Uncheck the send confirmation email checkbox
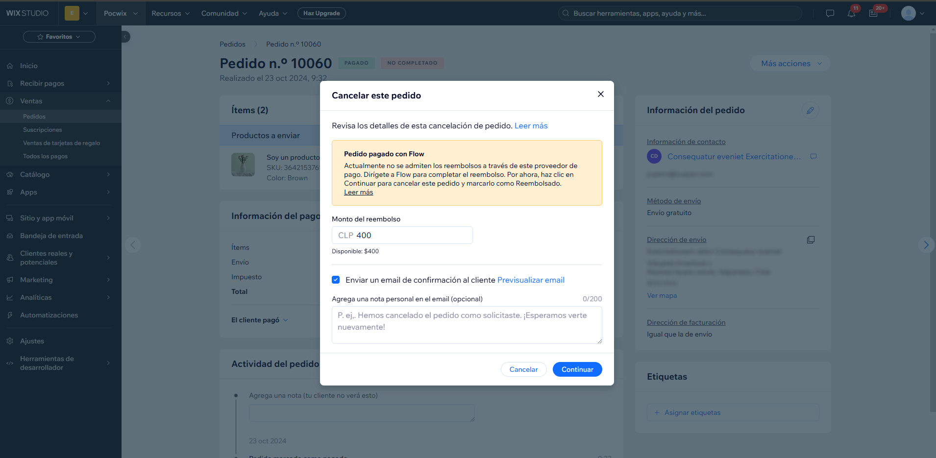936x458 pixels. 336,280
